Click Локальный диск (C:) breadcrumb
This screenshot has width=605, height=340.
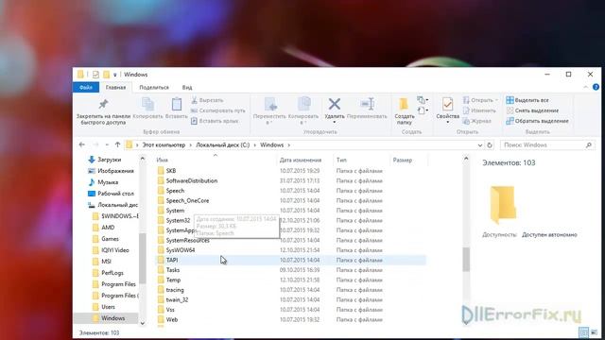tap(223, 144)
